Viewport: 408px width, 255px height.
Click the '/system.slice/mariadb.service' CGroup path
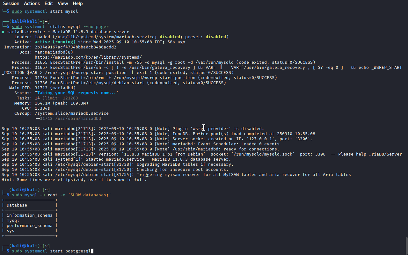(72, 113)
